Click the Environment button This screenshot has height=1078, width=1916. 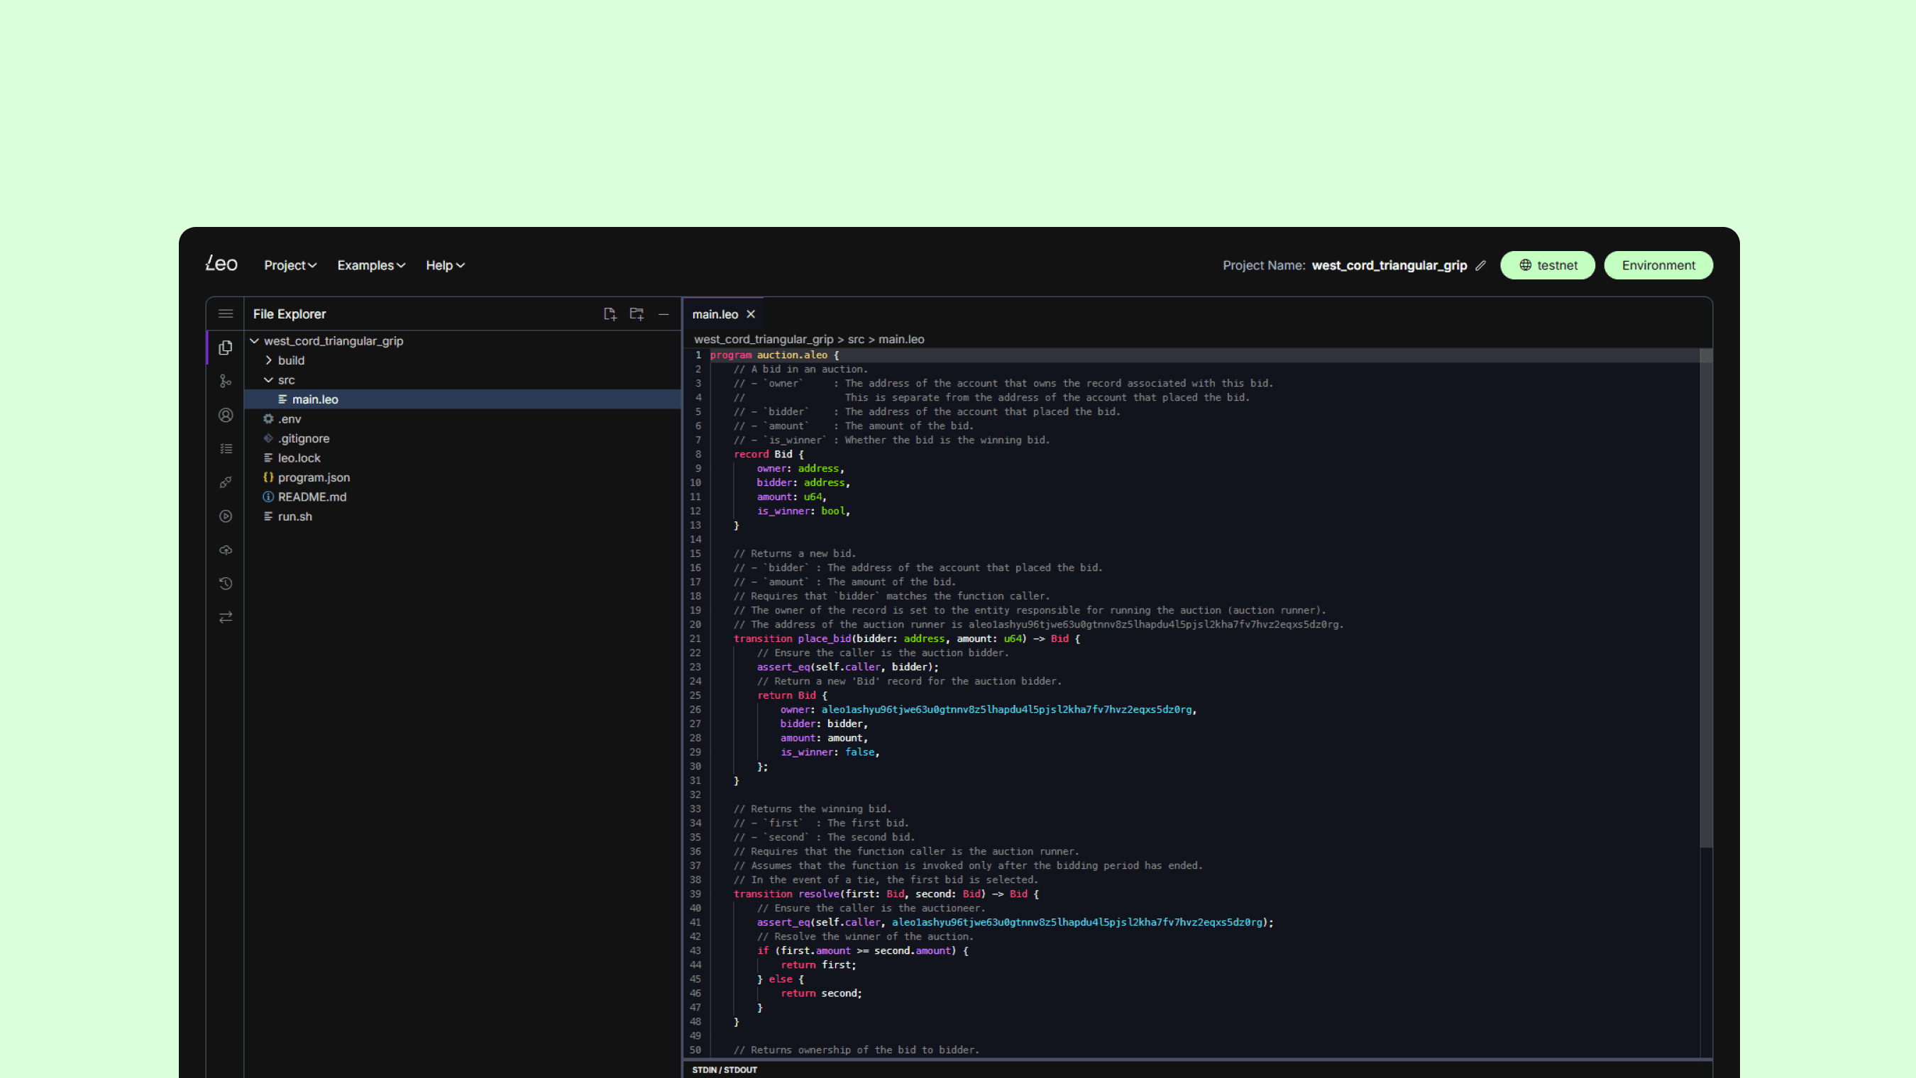pyautogui.click(x=1658, y=265)
